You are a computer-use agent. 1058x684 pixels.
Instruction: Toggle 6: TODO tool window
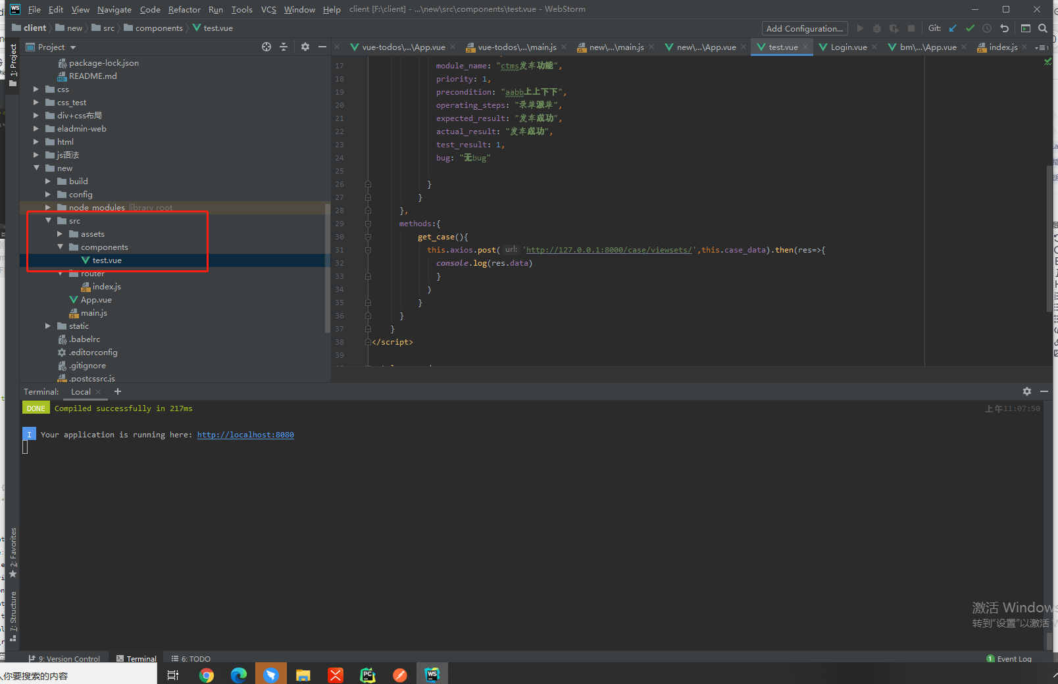191,658
